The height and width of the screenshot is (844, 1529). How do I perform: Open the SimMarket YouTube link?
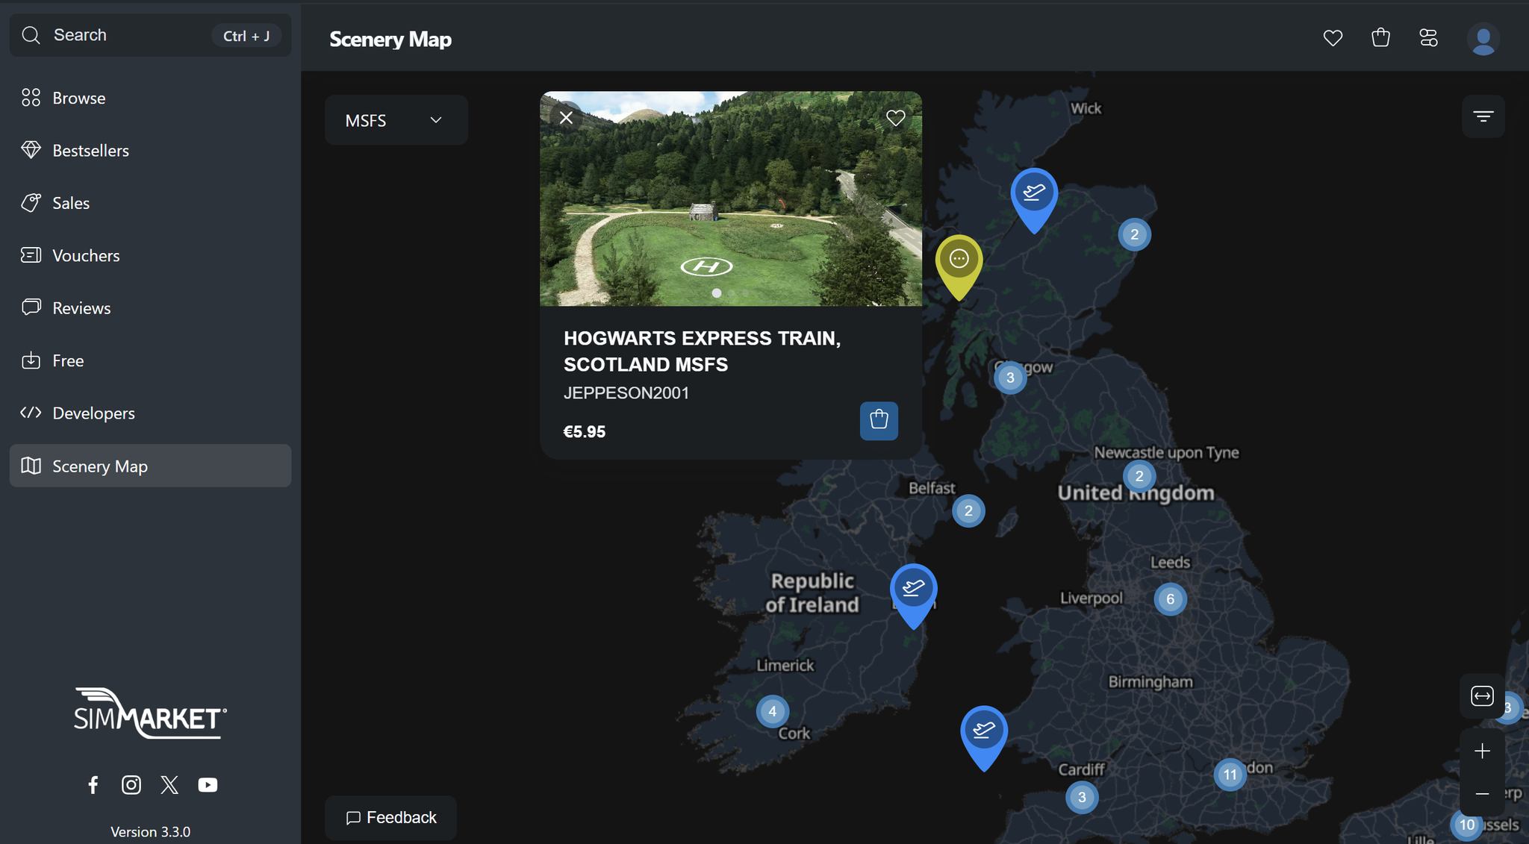(x=208, y=785)
